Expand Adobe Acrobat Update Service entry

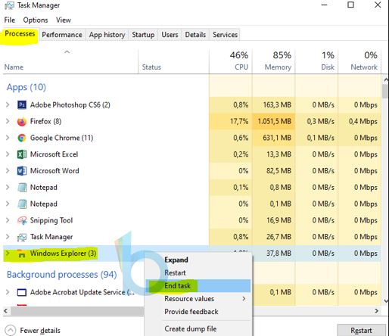point(8,292)
